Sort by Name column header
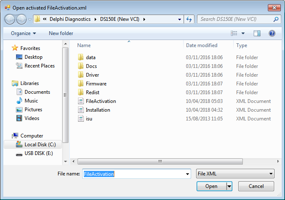The width and height of the screenshot is (285, 200). click(84, 45)
